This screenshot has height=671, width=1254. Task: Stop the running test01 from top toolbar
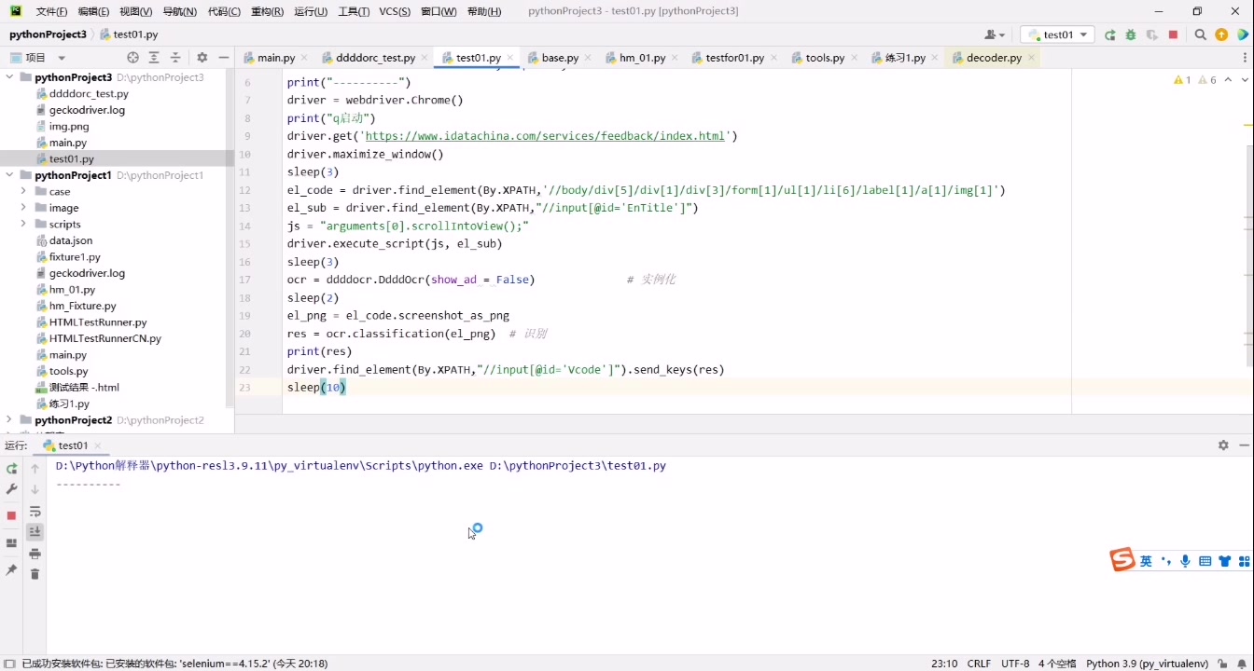point(1173,34)
